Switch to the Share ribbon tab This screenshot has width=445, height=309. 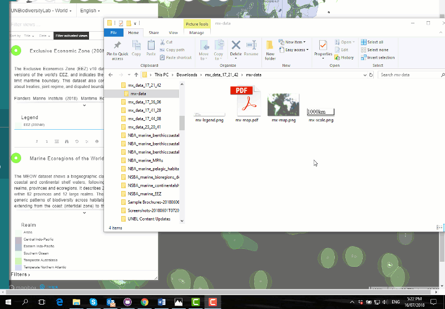point(154,33)
